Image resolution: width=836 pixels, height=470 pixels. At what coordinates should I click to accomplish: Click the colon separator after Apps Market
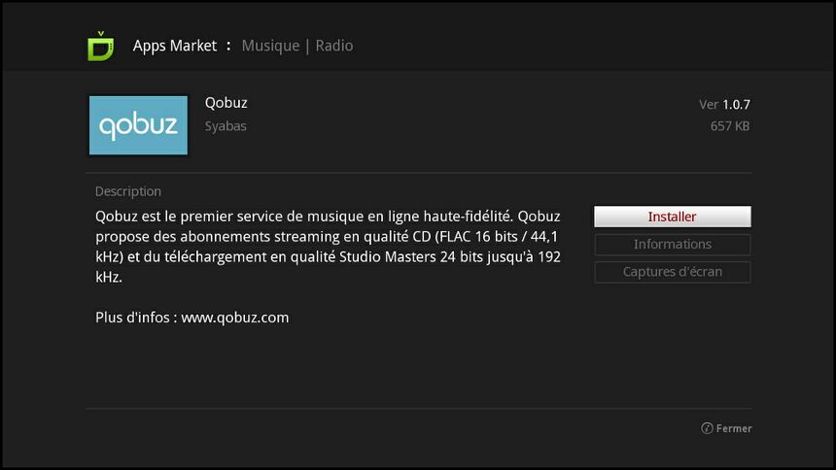(228, 47)
